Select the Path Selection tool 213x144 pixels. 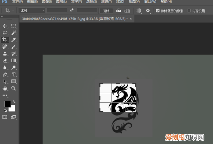pos(5,81)
